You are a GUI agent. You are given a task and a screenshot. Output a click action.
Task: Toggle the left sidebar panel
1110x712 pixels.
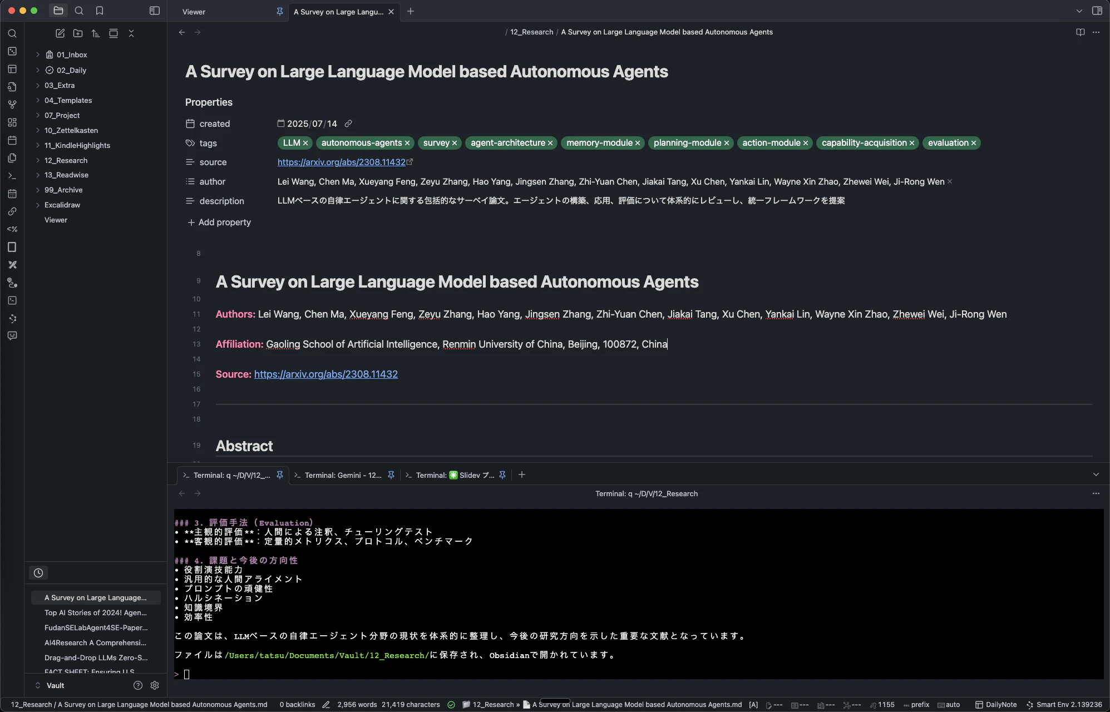pyautogui.click(x=155, y=11)
